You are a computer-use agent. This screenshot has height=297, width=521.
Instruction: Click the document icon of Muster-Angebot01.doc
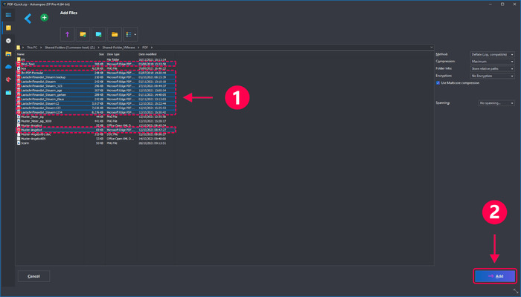19,134
